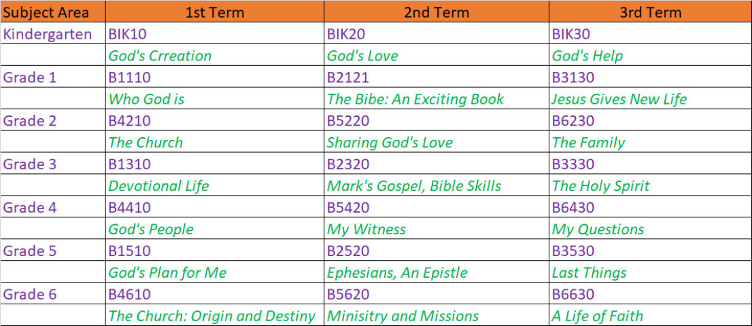Click course code B6430
752x326 pixels.
point(573,208)
